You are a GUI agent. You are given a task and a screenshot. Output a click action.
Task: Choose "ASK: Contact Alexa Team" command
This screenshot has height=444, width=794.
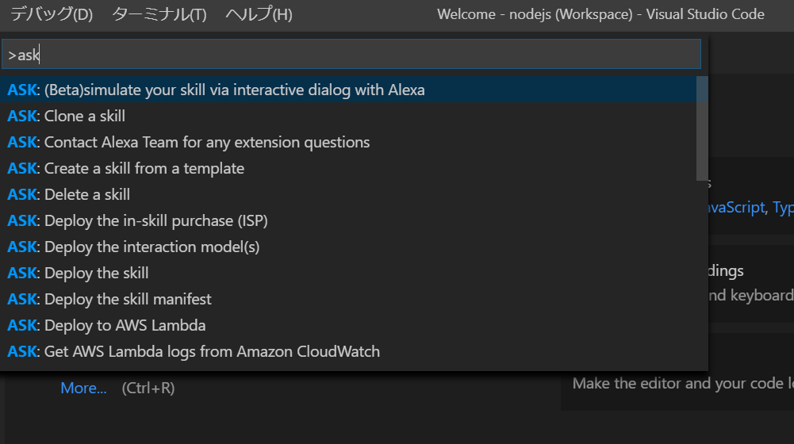pyautogui.click(x=189, y=142)
